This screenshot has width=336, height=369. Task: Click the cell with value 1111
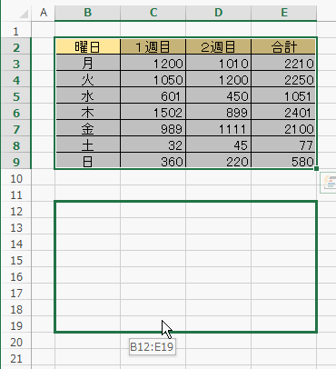point(219,129)
